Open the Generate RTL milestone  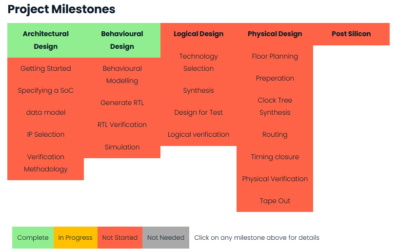tap(122, 103)
